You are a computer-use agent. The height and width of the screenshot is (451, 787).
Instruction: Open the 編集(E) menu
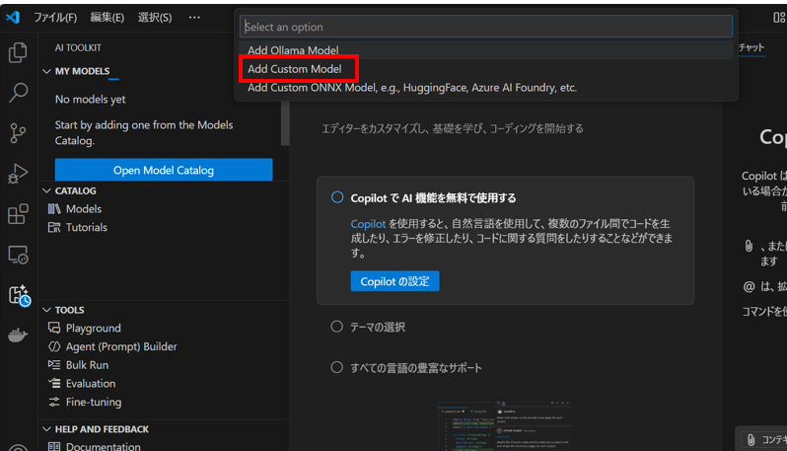[x=107, y=18]
